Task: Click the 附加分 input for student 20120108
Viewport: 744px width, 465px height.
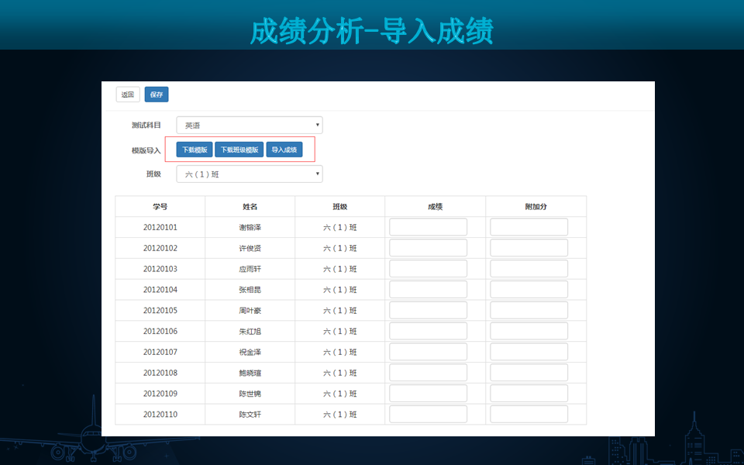Action: tap(529, 373)
